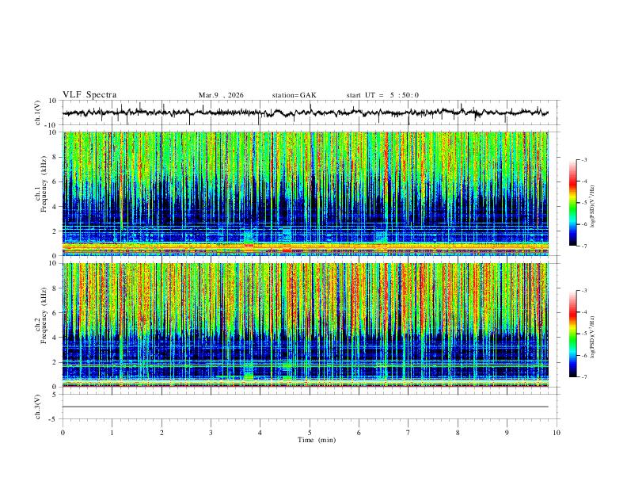Image resolution: width=627 pixels, height=485 pixels.
Task: Click the "8" kHz tick of ch.1 spectrogram
Action: [55, 157]
